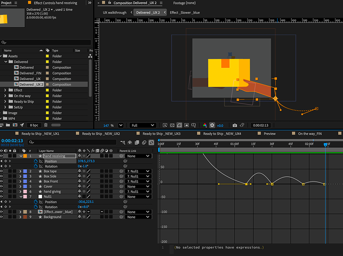Toggle the shy switch on hand giving layer
343x256 pixels.
[79, 191]
